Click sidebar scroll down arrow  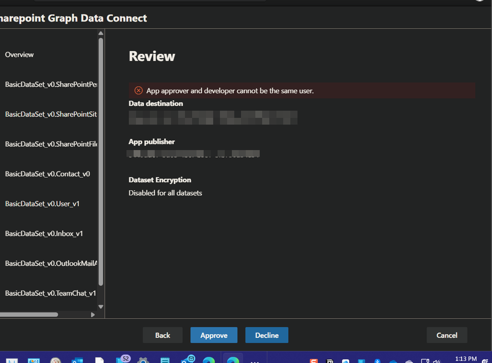(101, 307)
